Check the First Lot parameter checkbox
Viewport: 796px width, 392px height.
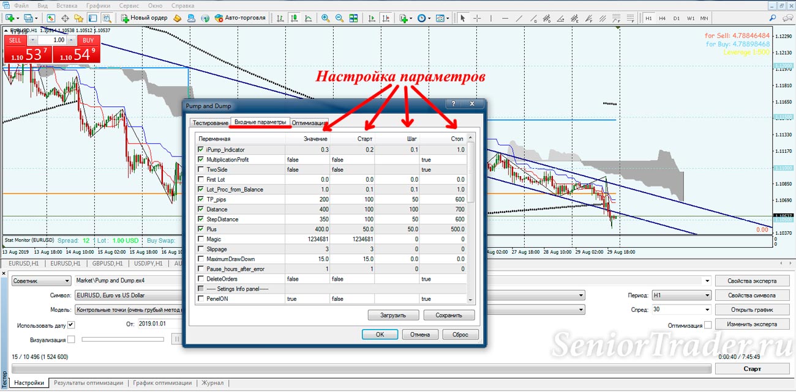(201, 179)
